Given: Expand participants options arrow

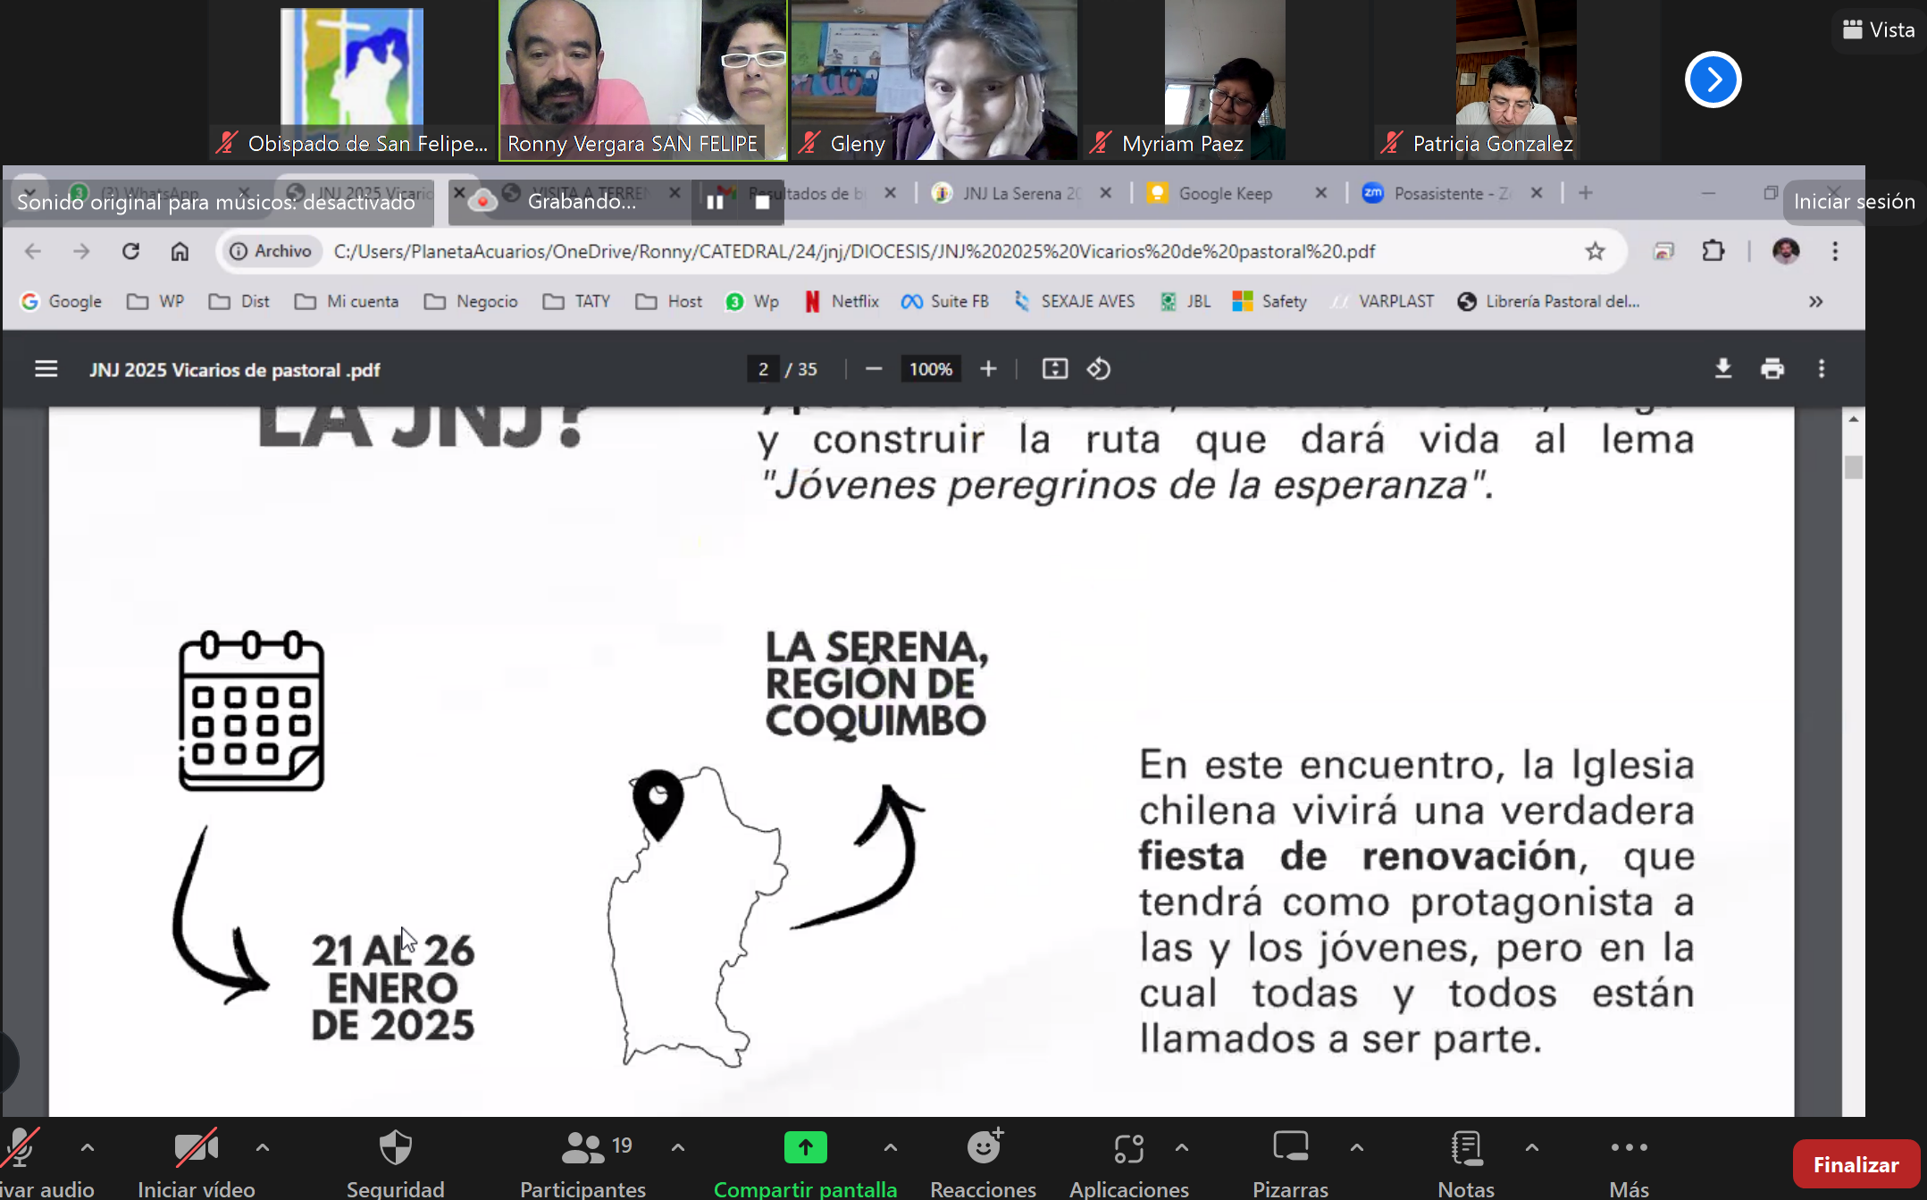Looking at the screenshot, I should [x=678, y=1148].
